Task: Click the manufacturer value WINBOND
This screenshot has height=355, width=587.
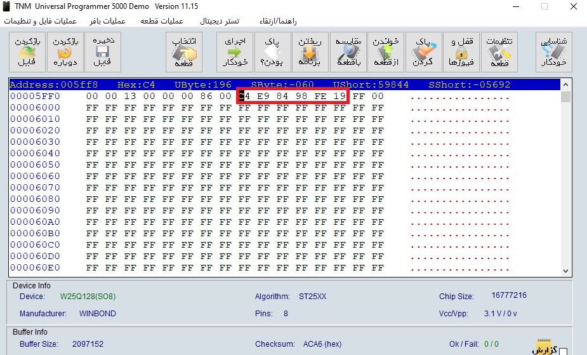Action: pos(97,314)
